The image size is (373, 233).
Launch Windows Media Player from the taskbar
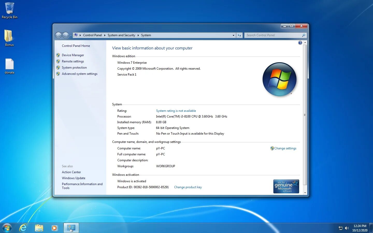click(54, 228)
